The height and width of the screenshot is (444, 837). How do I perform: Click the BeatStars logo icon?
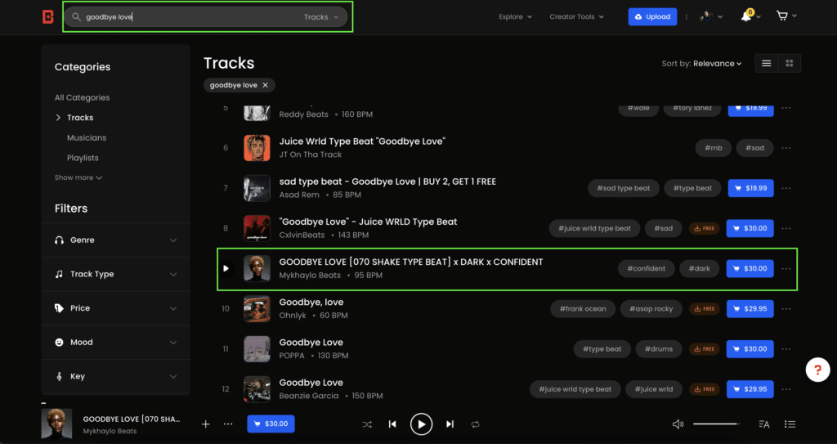pyautogui.click(x=48, y=16)
